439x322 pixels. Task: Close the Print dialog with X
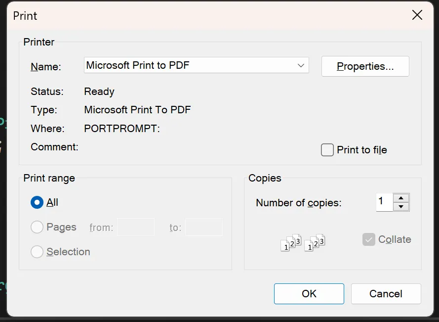(417, 15)
